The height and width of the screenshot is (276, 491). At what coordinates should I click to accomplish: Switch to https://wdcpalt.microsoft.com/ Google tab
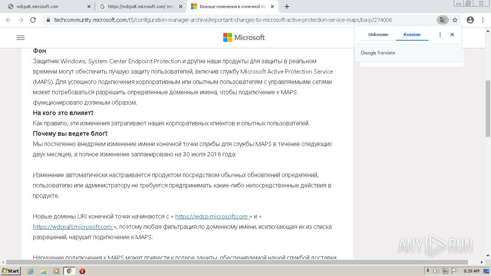(140, 7)
